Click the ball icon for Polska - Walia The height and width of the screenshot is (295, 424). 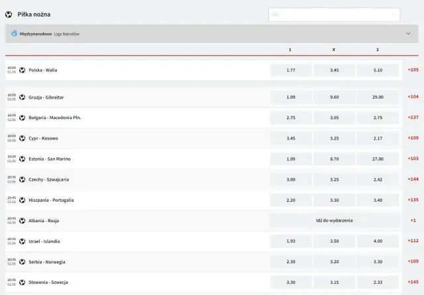[22, 70]
